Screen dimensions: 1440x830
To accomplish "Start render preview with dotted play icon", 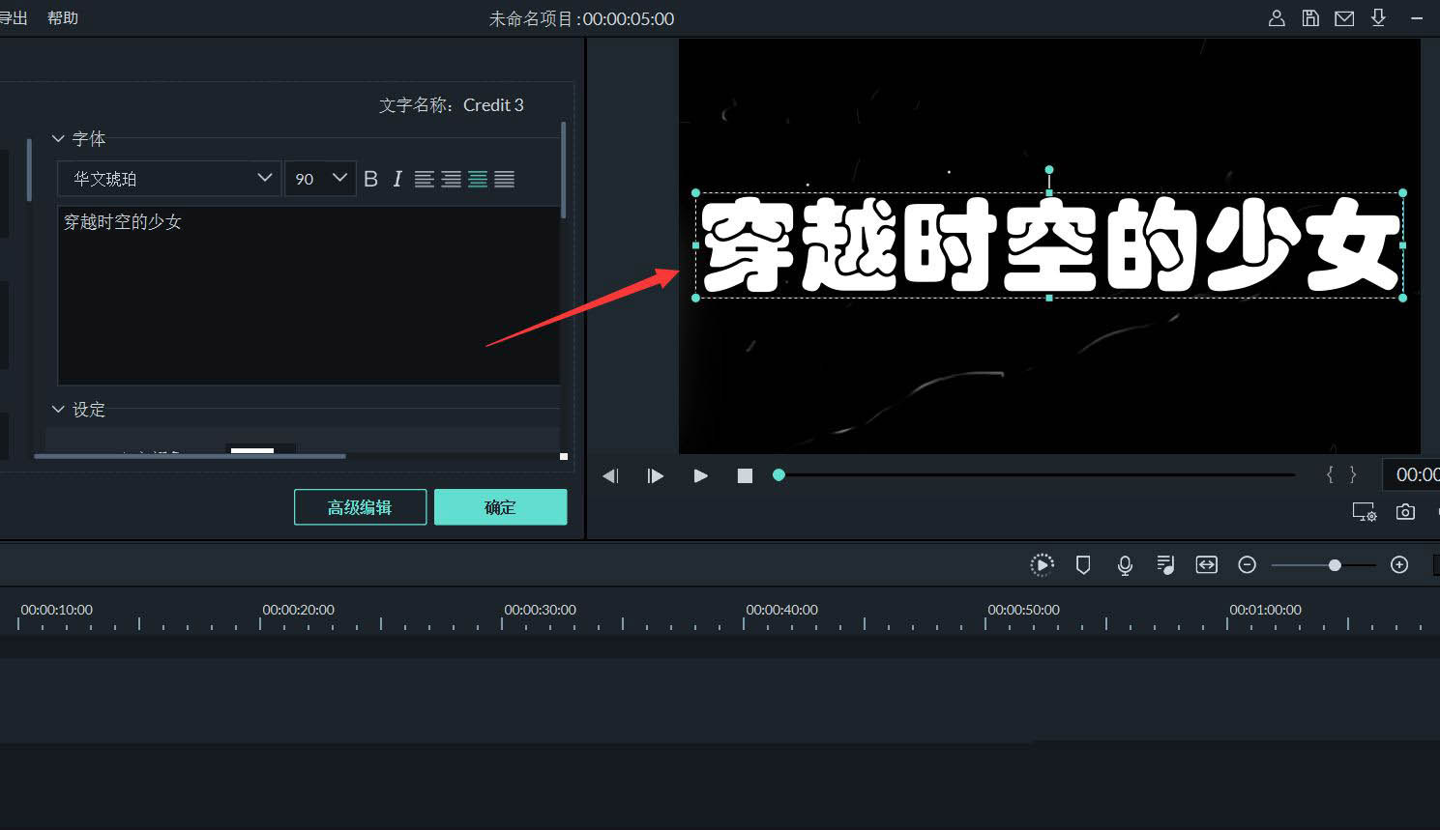I will coord(1042,564).
